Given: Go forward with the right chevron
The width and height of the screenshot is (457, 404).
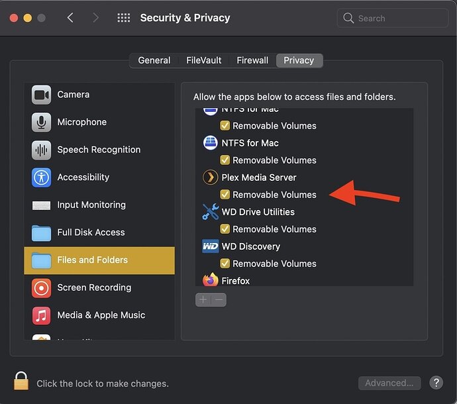Looking at the screenshot, I should (95, 18).
